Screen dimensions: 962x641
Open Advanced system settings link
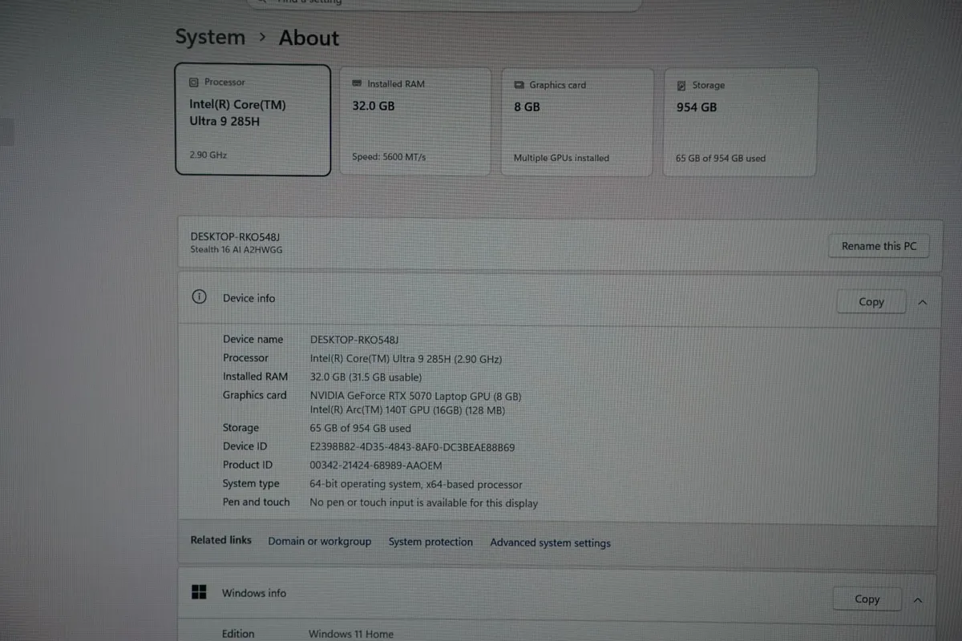pos(550,542)
